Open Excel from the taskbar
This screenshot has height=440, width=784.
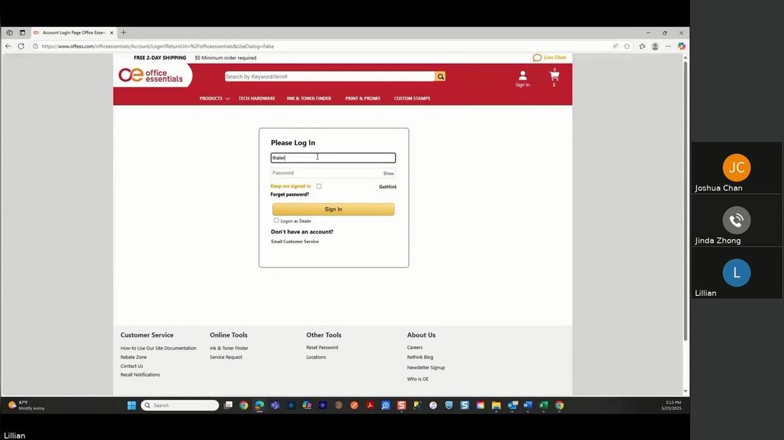pos(544,405)
